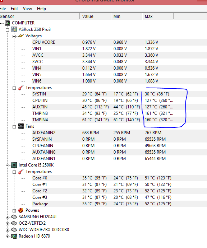The height and width of the screenshot is (248, 207).
Task: Select the VIN4 voltage row
Action: 119,68
